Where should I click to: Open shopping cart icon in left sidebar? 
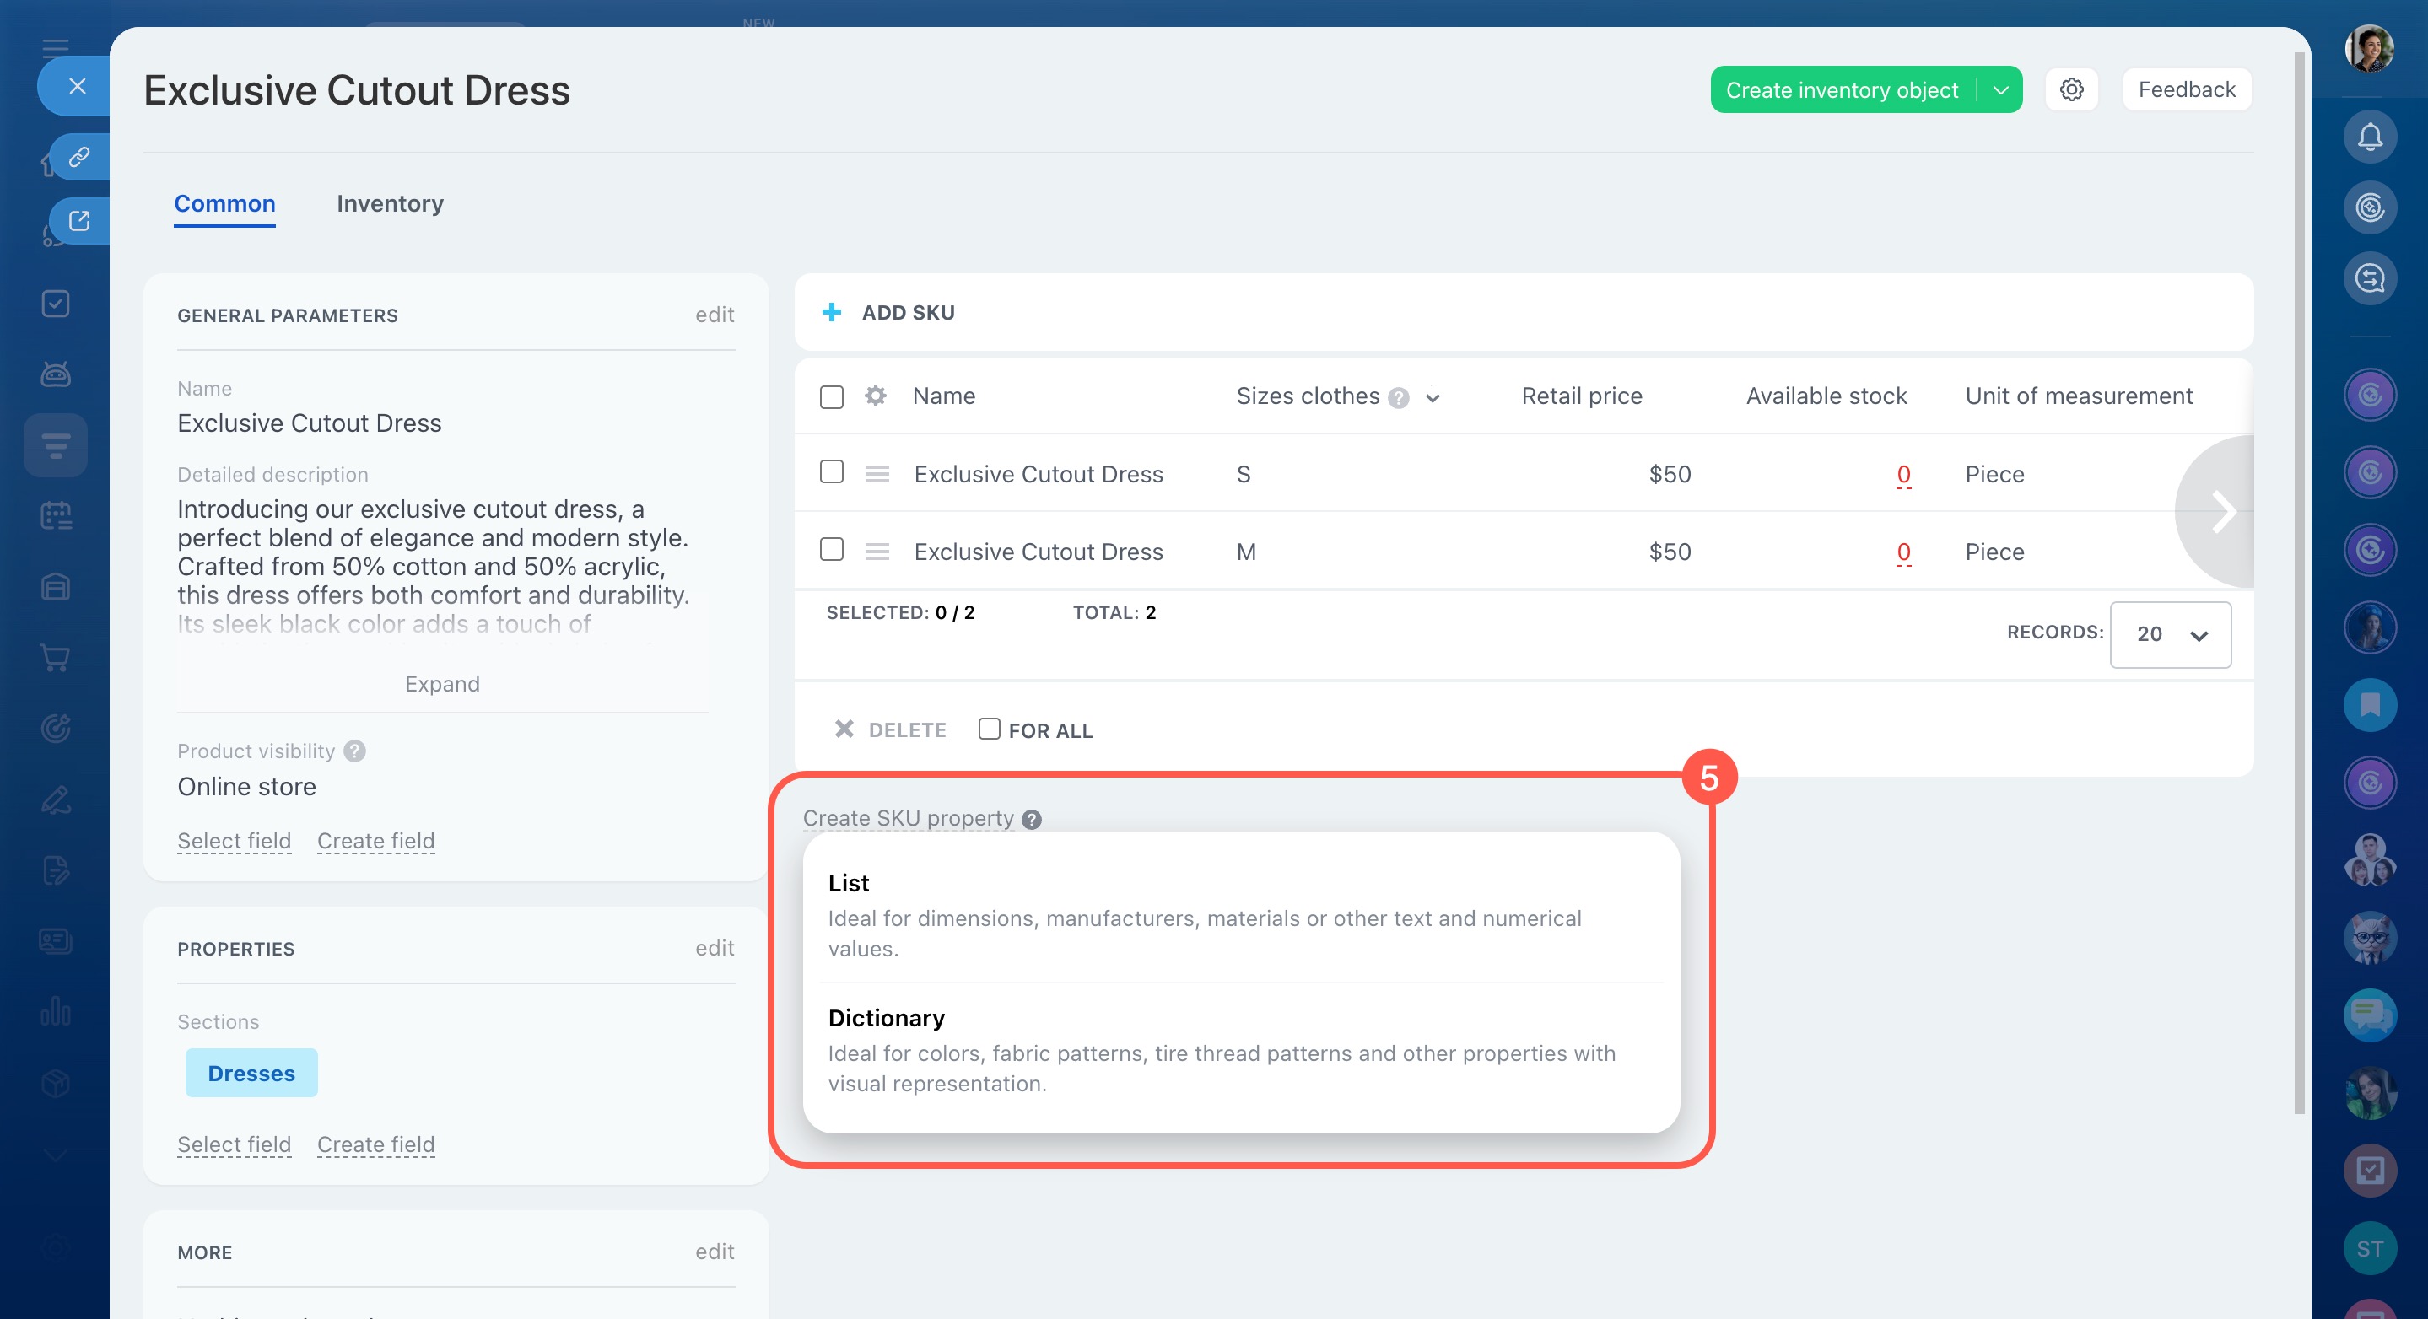coord(56,657)
